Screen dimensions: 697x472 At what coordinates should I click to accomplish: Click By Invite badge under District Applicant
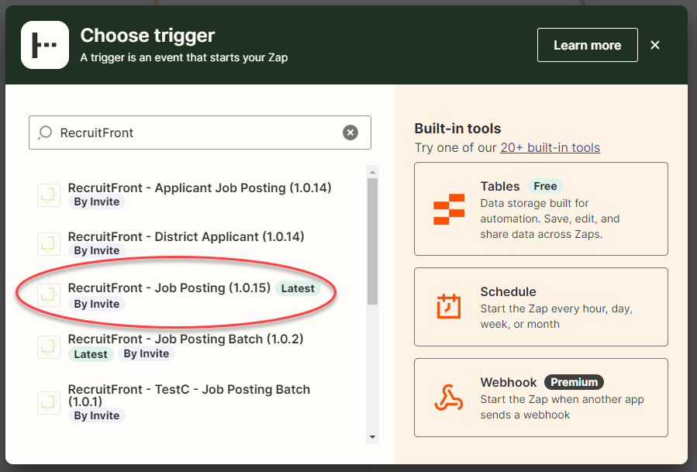coord(96,250)
